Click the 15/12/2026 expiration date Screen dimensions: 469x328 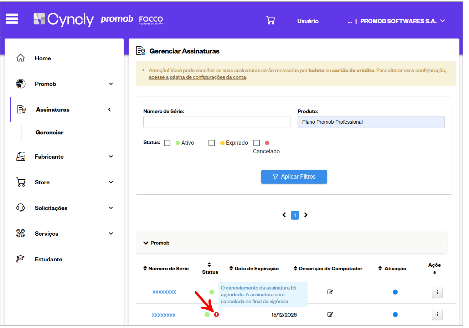pos(284,315)
